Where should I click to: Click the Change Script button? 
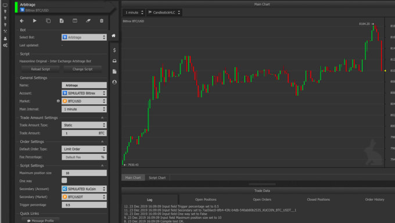[x=82, y=69]
